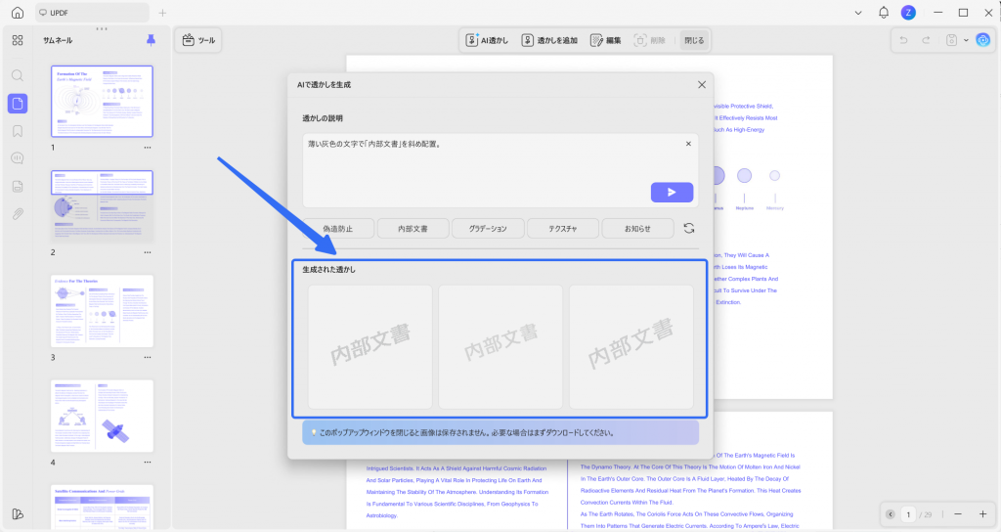This screenshot has height=532, width=1001.
Task: Send the watermark prompt with arrow button
Action: [672, 193]
